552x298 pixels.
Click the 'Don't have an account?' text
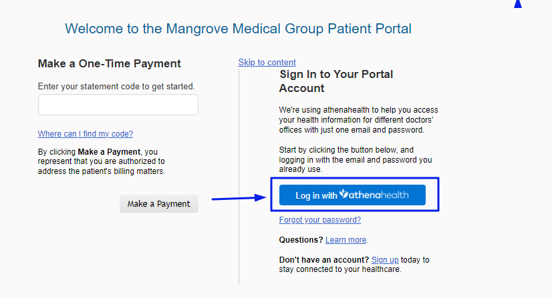[x=324, y=260]
